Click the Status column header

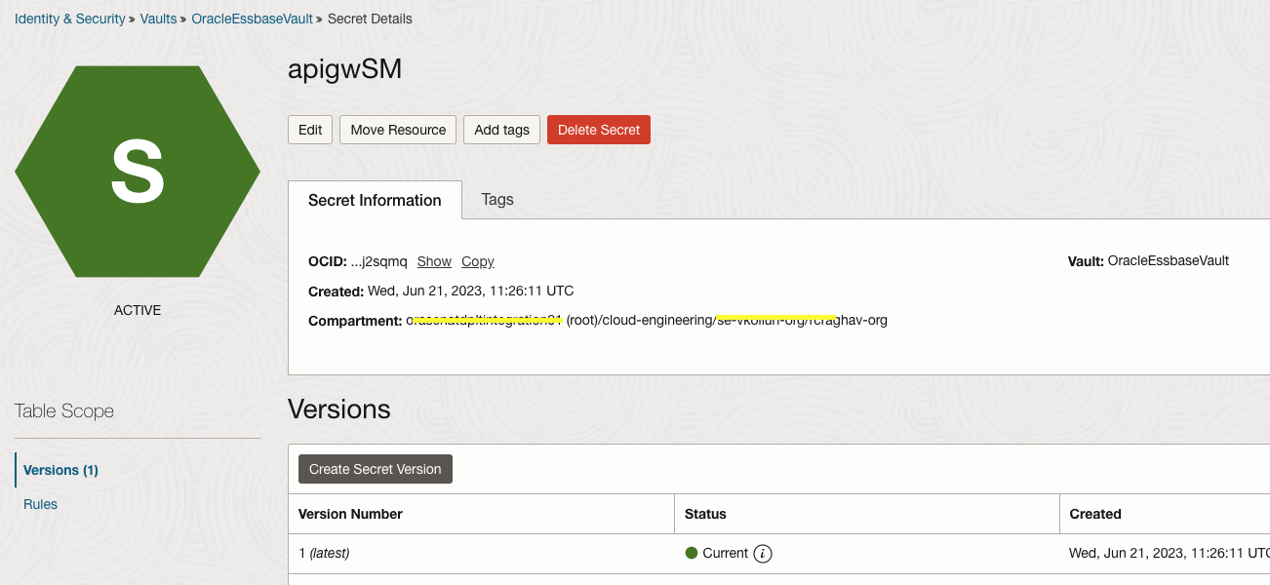pos(705,514)
